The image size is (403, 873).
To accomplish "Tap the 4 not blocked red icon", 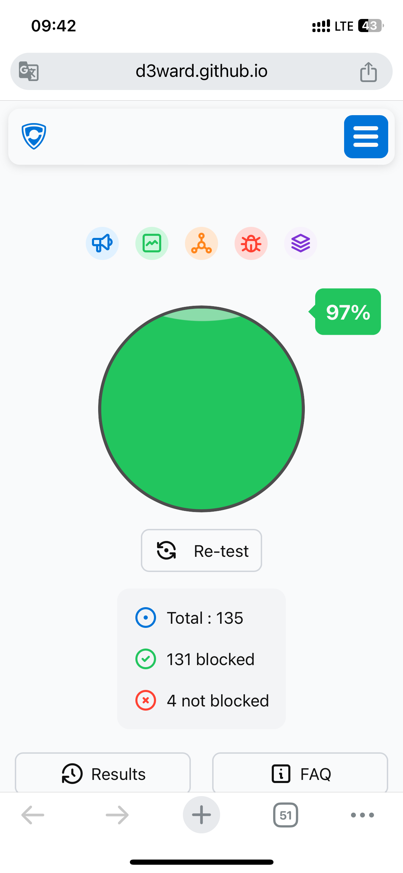I will pyautogui.click(x=146, y=701).
